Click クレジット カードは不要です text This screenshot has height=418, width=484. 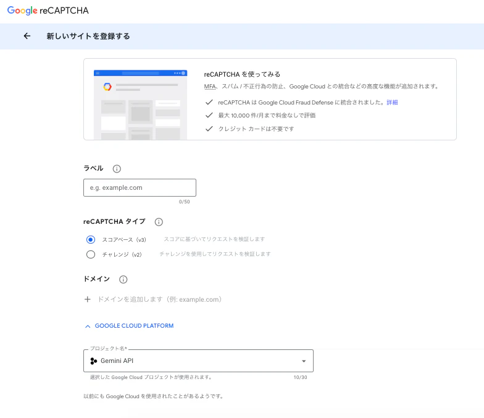[x=256, y=129]
